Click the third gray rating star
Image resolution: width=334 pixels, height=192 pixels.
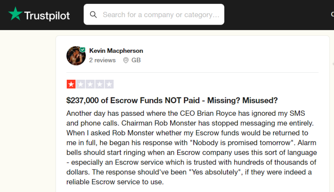pyautogui.click(x=90, y=84)
